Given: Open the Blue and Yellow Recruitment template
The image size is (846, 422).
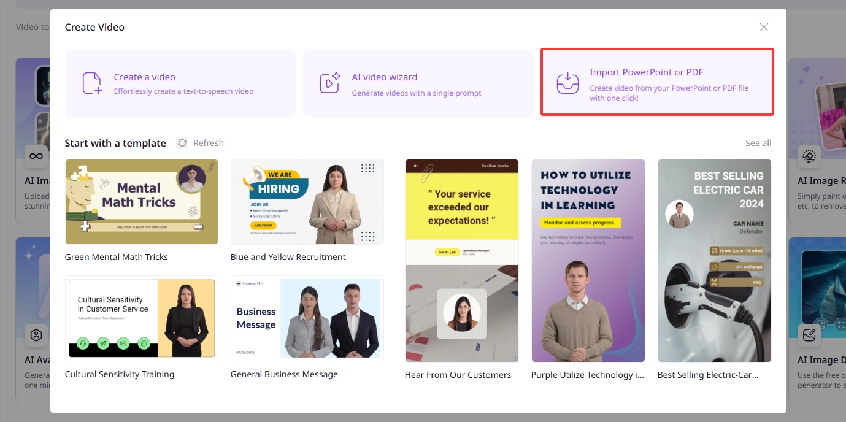Looking at the screenshot, I should click(x=307, y=202).
